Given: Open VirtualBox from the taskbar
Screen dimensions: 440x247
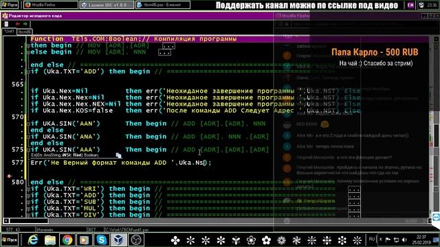Looking at the screenshot, I should pos(119,240).
